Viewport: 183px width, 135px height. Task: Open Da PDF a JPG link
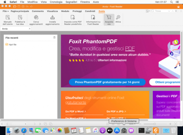coord(116,112)
